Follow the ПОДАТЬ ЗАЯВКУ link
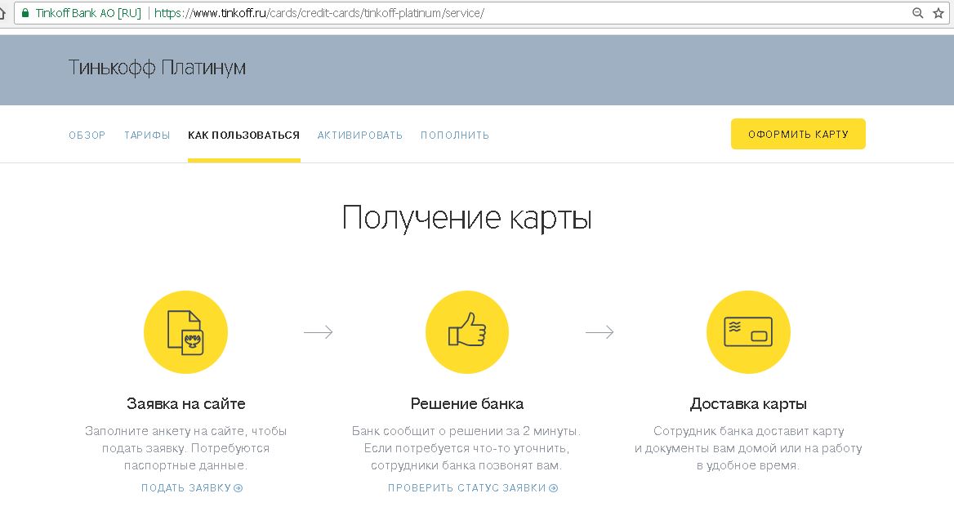 192,488
